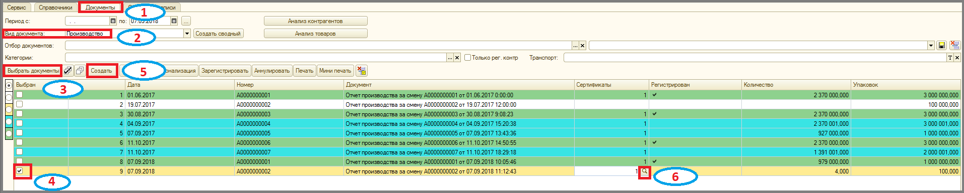Select the white color filter radio button
964x193 pixels.
tap(9, 97)
